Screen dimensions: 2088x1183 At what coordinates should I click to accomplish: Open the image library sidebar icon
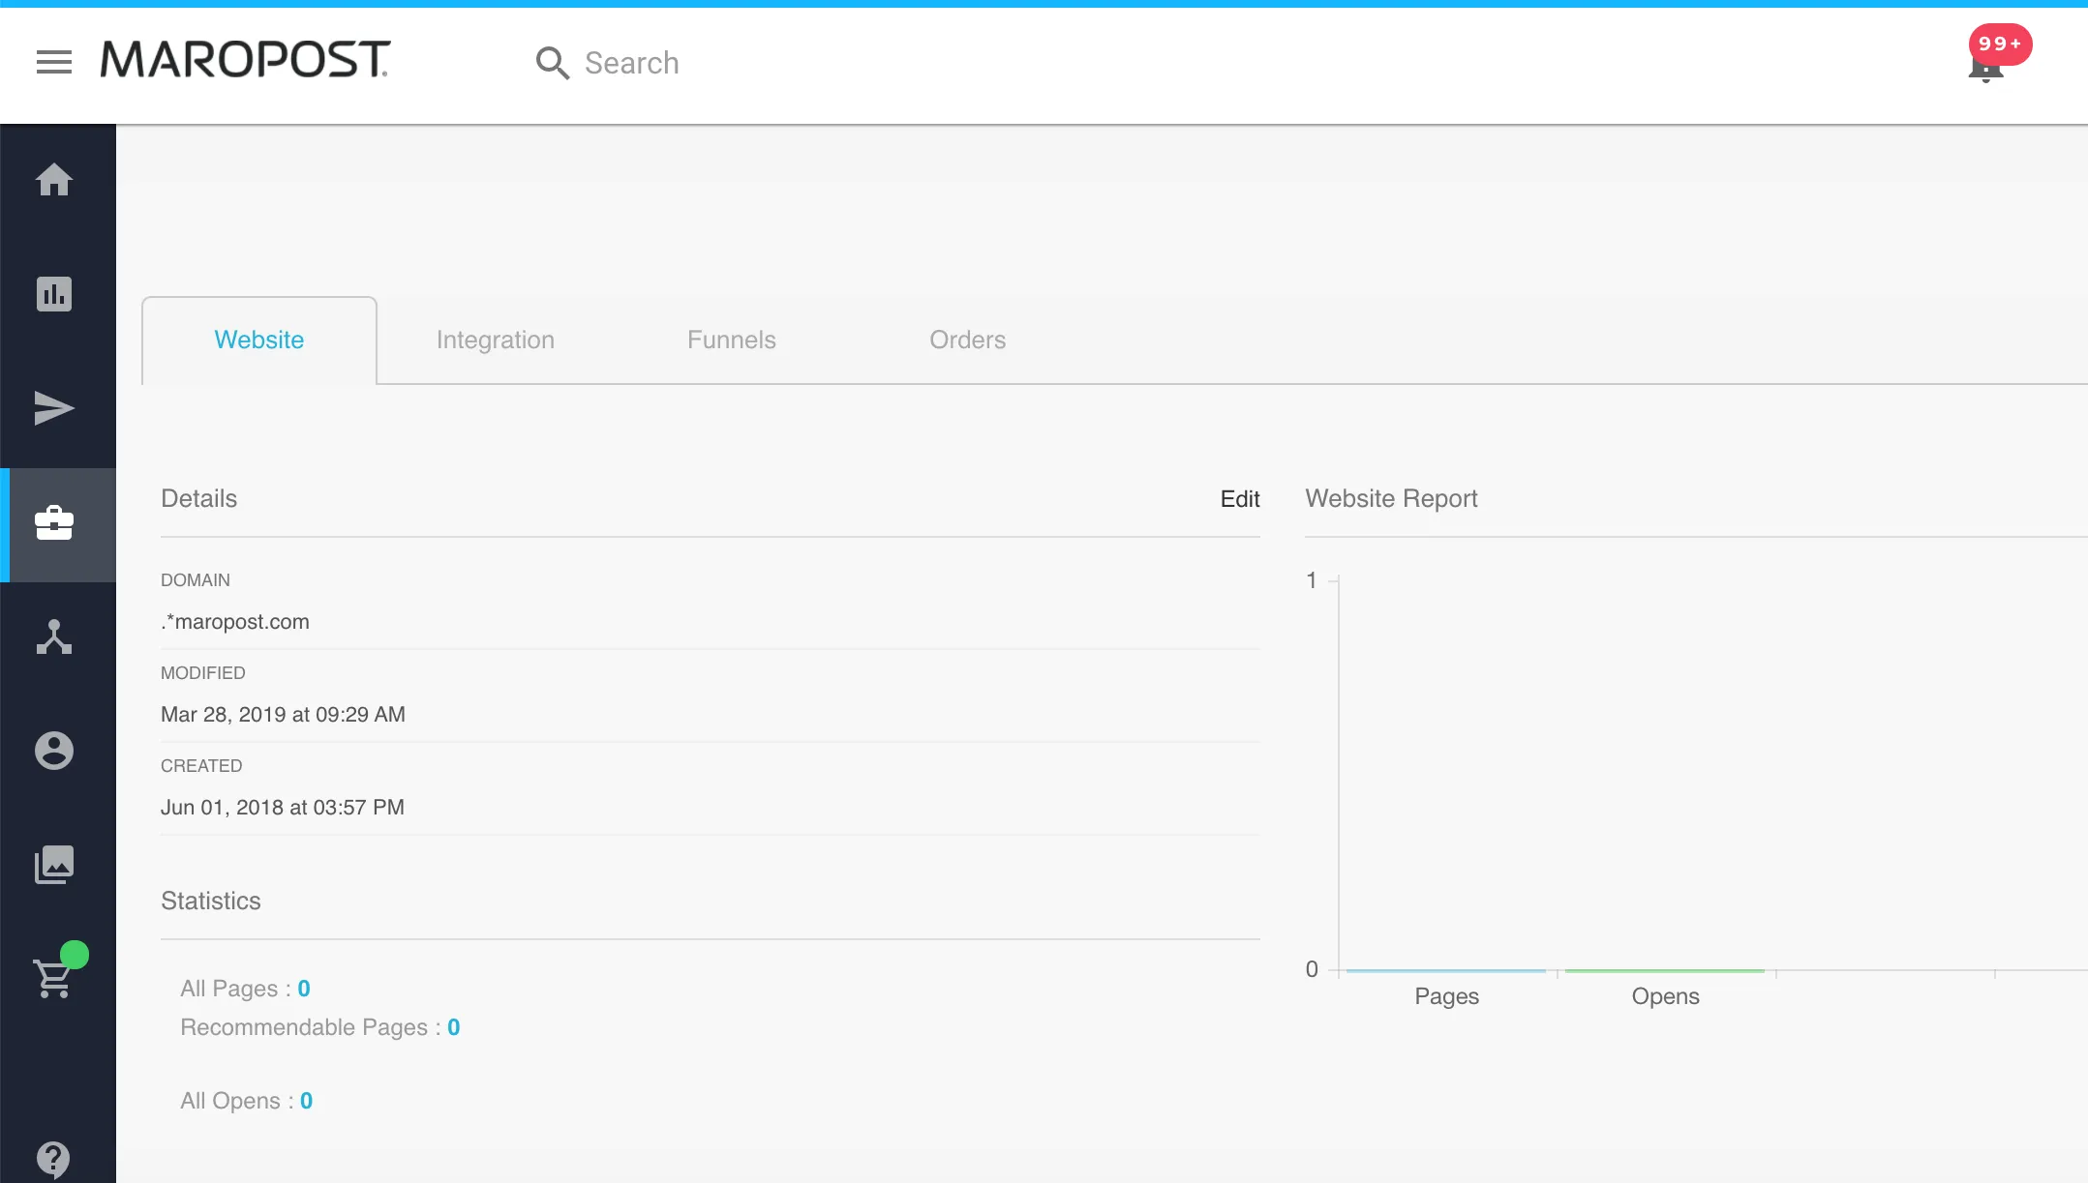[54, 865]
